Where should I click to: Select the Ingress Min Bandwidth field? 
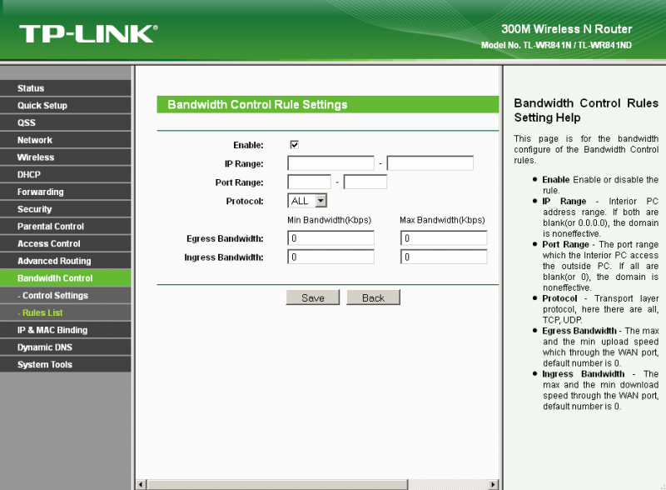[331, 257]
